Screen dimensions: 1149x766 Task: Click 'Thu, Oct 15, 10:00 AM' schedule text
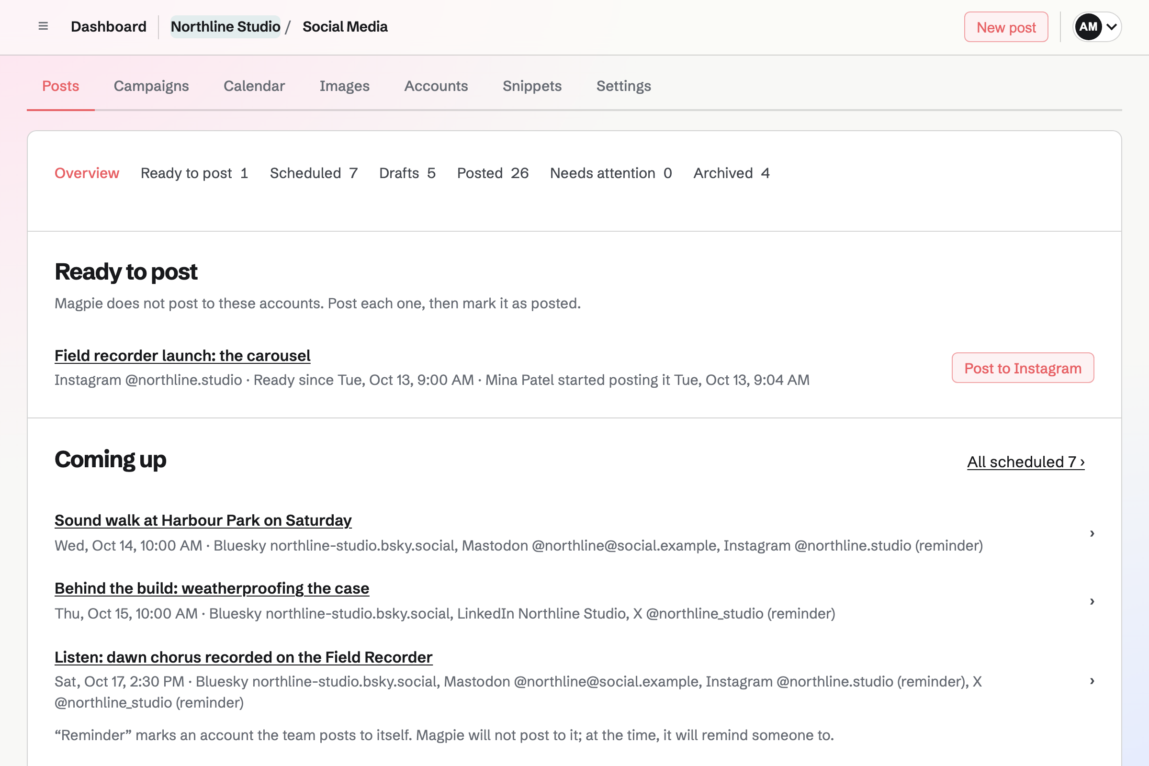click(x=445, y=613)
